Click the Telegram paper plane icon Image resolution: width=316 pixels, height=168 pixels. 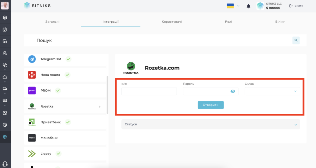pyautogui.click(x=32, y=59)
